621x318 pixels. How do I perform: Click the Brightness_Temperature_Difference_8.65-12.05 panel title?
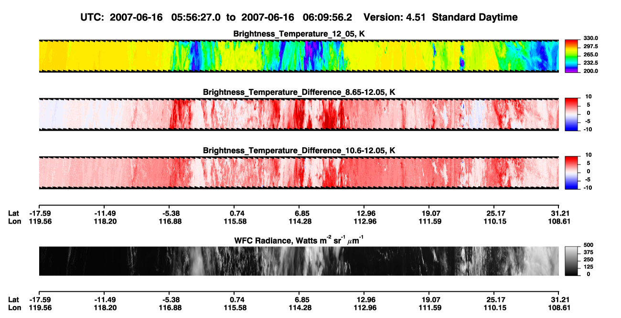click(299, 92)
